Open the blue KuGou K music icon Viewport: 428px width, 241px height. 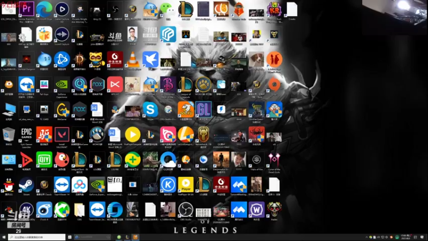tap(168, 185)
